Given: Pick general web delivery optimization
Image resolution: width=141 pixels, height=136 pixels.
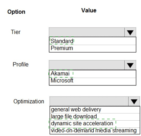Looking at the screenshot, I should [95, 110].
